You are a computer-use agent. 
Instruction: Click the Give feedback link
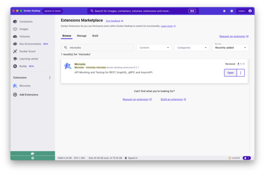point(114,21)
